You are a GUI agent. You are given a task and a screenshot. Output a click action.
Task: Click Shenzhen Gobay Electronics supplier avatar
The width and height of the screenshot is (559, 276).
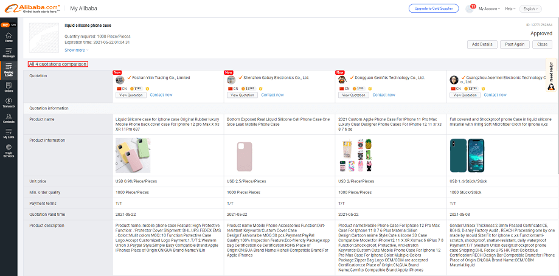pos(231,80)
